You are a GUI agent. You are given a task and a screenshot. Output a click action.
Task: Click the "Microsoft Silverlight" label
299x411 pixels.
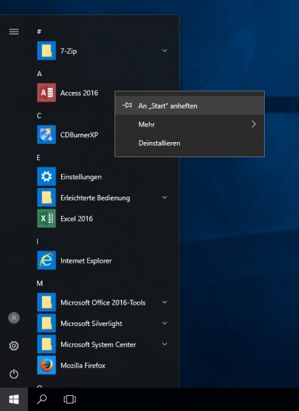tap(91, 324)
